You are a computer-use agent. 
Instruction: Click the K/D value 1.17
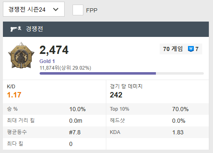[14, 95]
